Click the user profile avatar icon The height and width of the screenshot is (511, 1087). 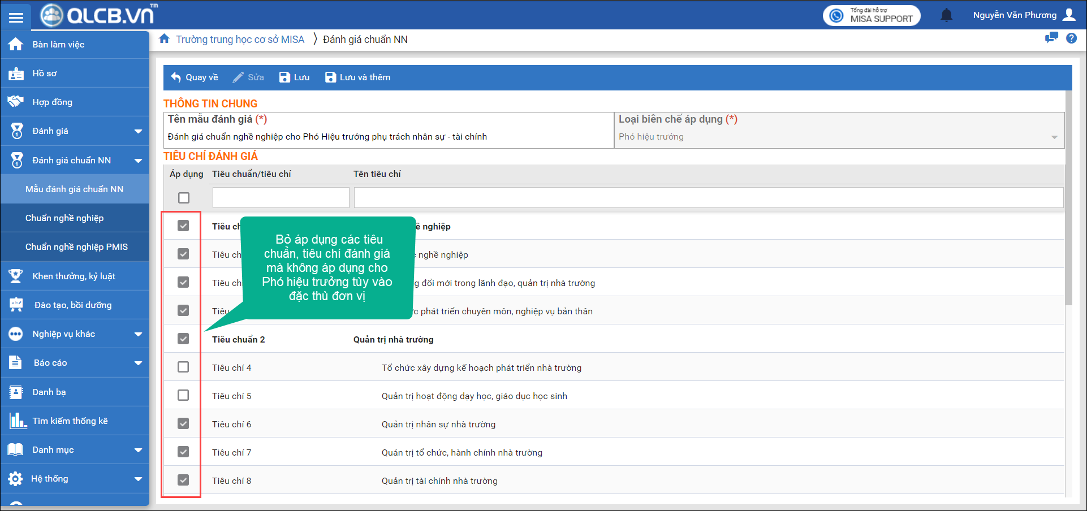tap(1069, 15)
